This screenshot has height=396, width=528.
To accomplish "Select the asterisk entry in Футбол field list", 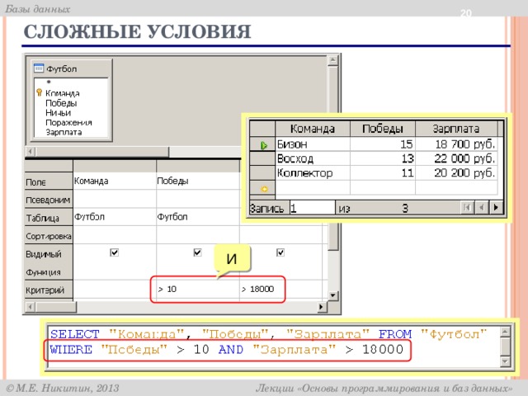I will coord(49,82).
